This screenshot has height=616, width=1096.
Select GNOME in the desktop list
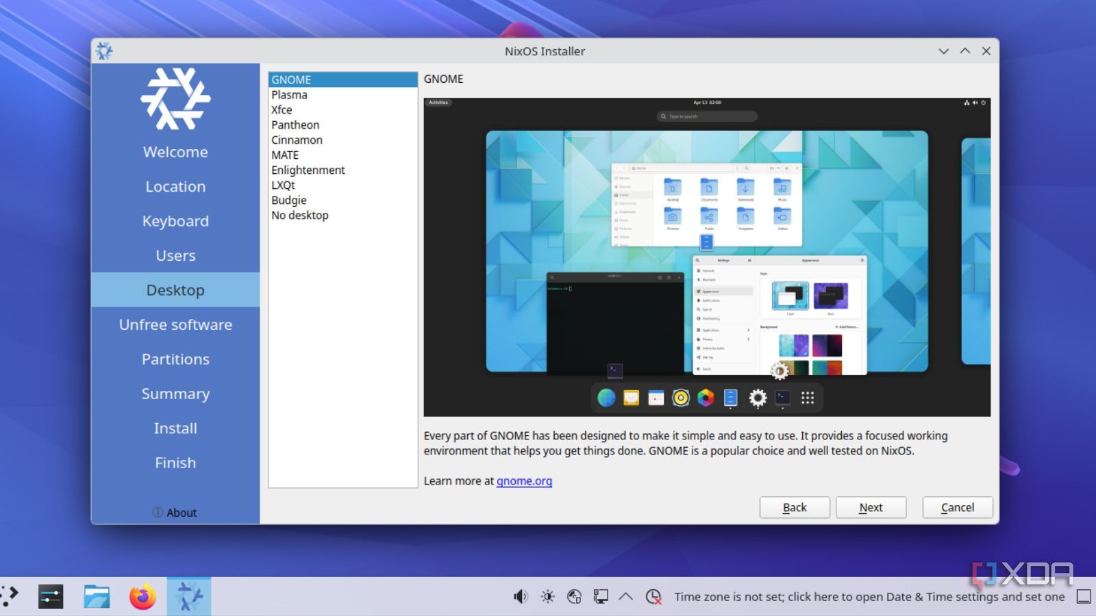342,79
